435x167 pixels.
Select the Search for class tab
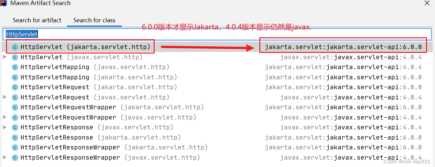94,20
